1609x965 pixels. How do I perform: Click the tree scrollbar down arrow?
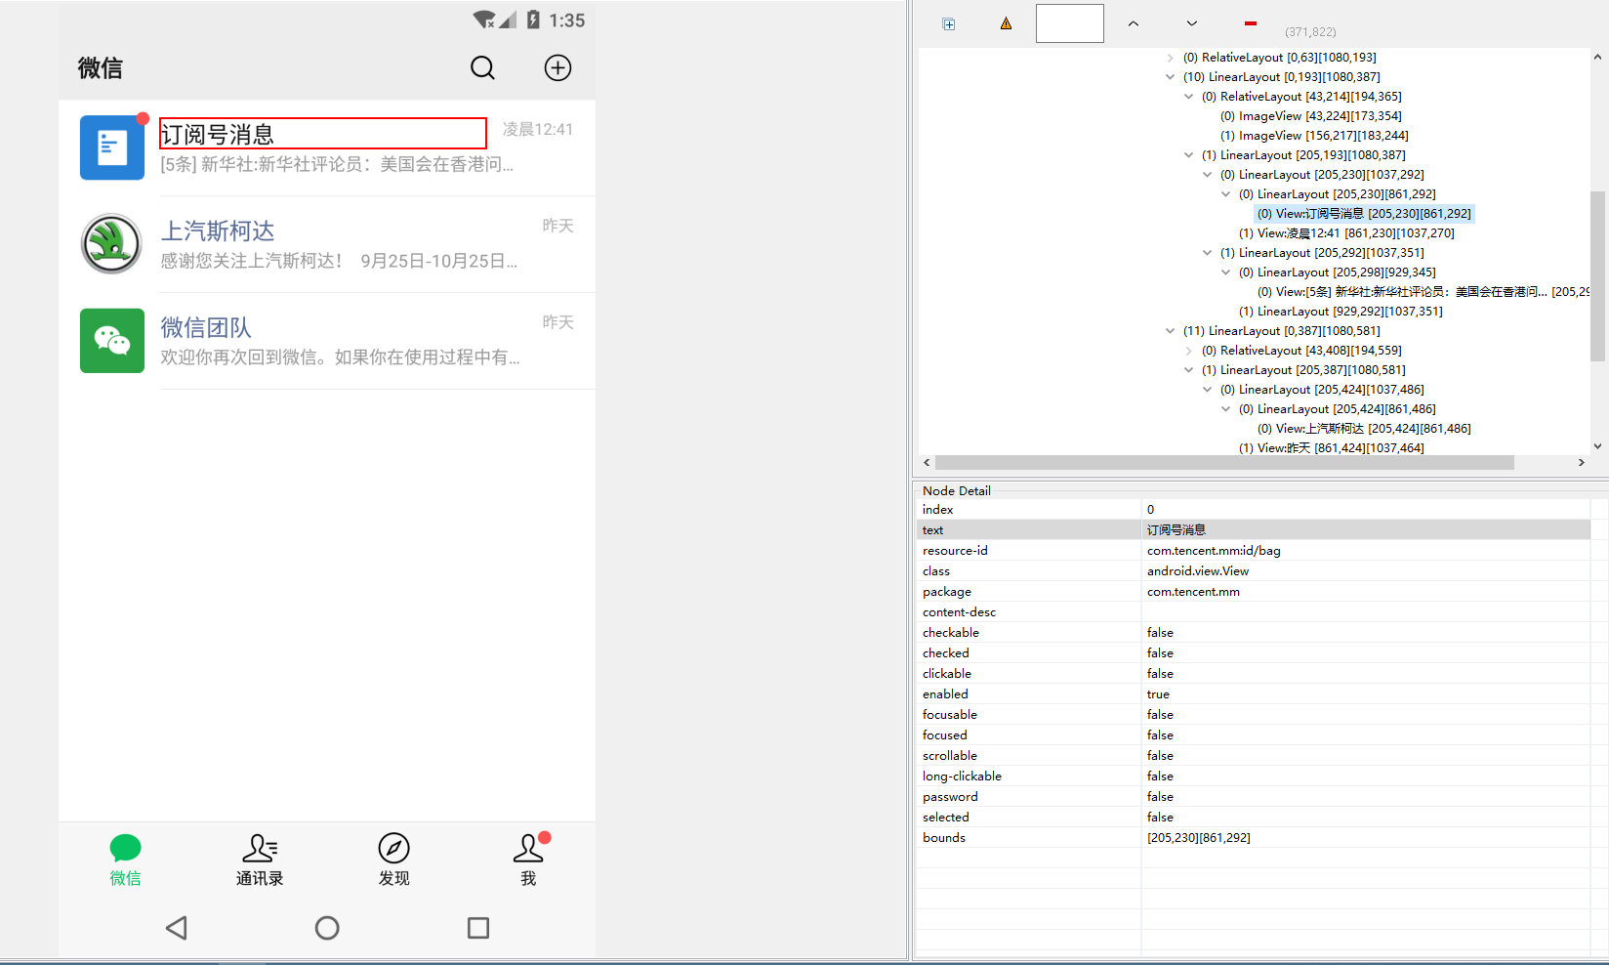tap(1597, 446)
